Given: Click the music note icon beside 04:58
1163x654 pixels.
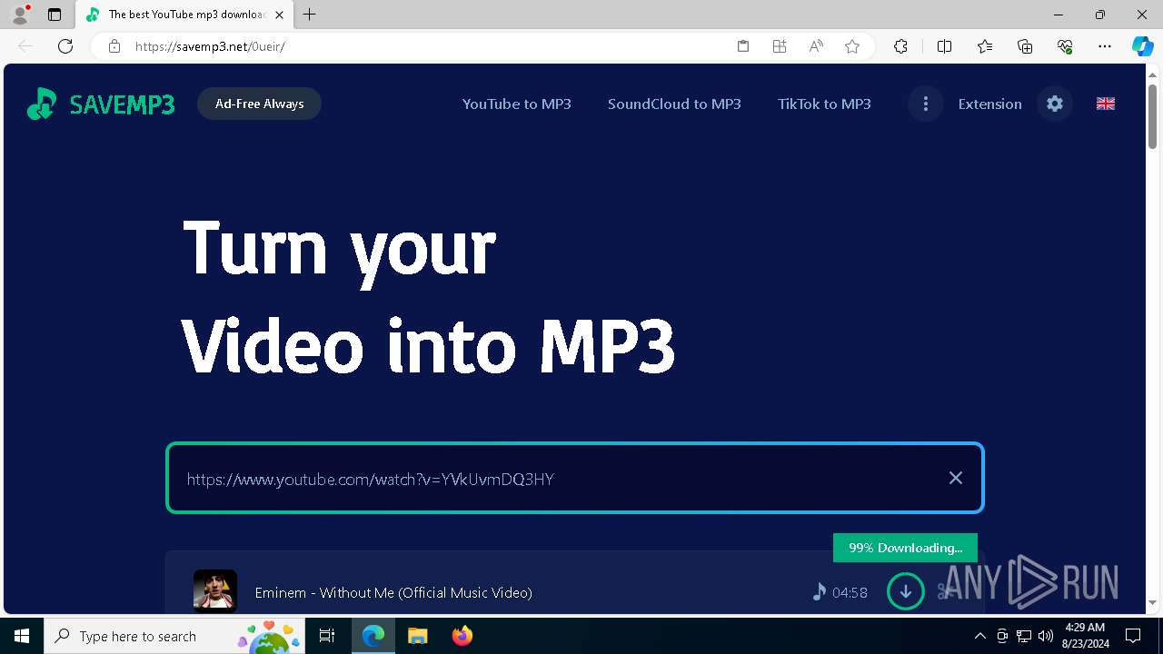Looking at the screenshot, I should [x=820, y=592].
